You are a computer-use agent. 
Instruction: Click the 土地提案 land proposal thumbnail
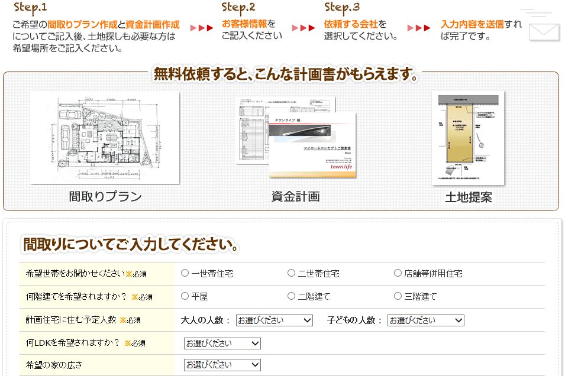coord(468,138)
